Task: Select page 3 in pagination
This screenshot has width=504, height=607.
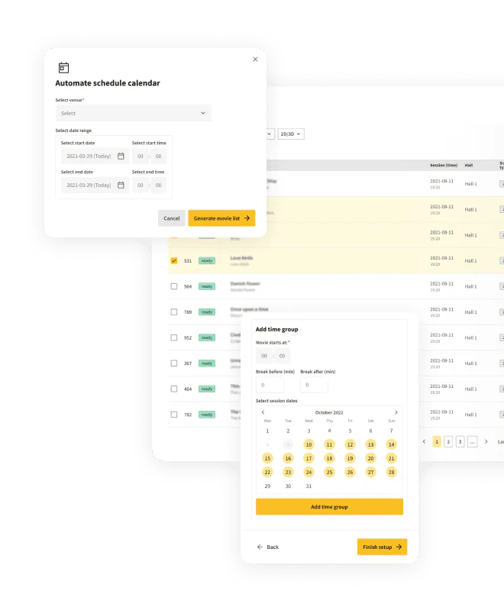Action: [460, 442]
